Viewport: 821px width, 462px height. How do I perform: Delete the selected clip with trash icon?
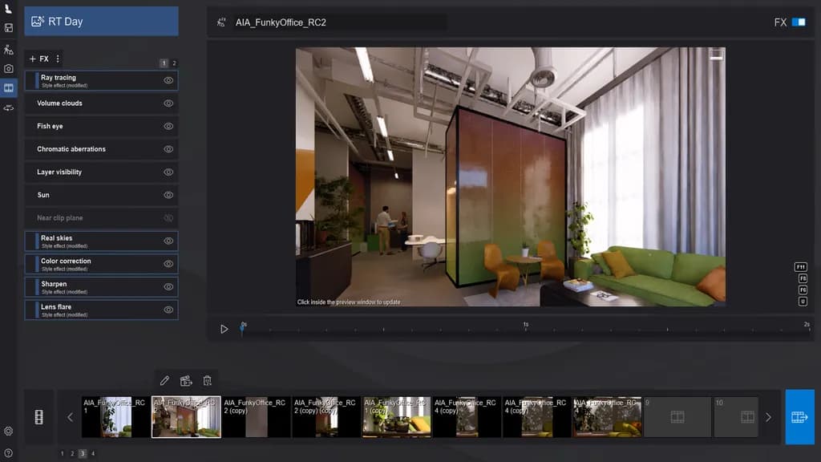pos(208,381)
